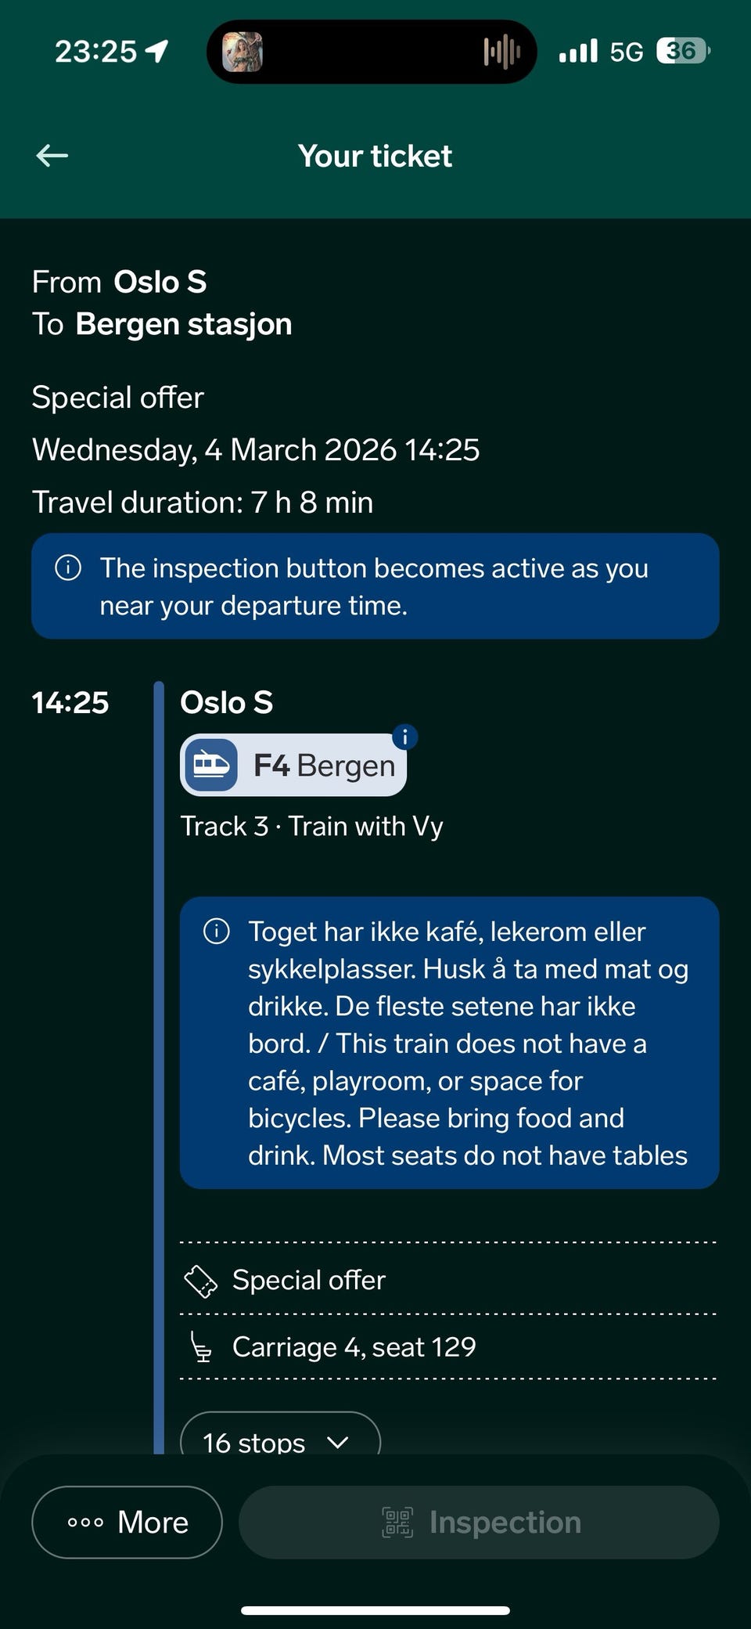Screen dimensions: 751x1629
Task: Tap the Oslo S departure stop name
Action: [227, 703]
